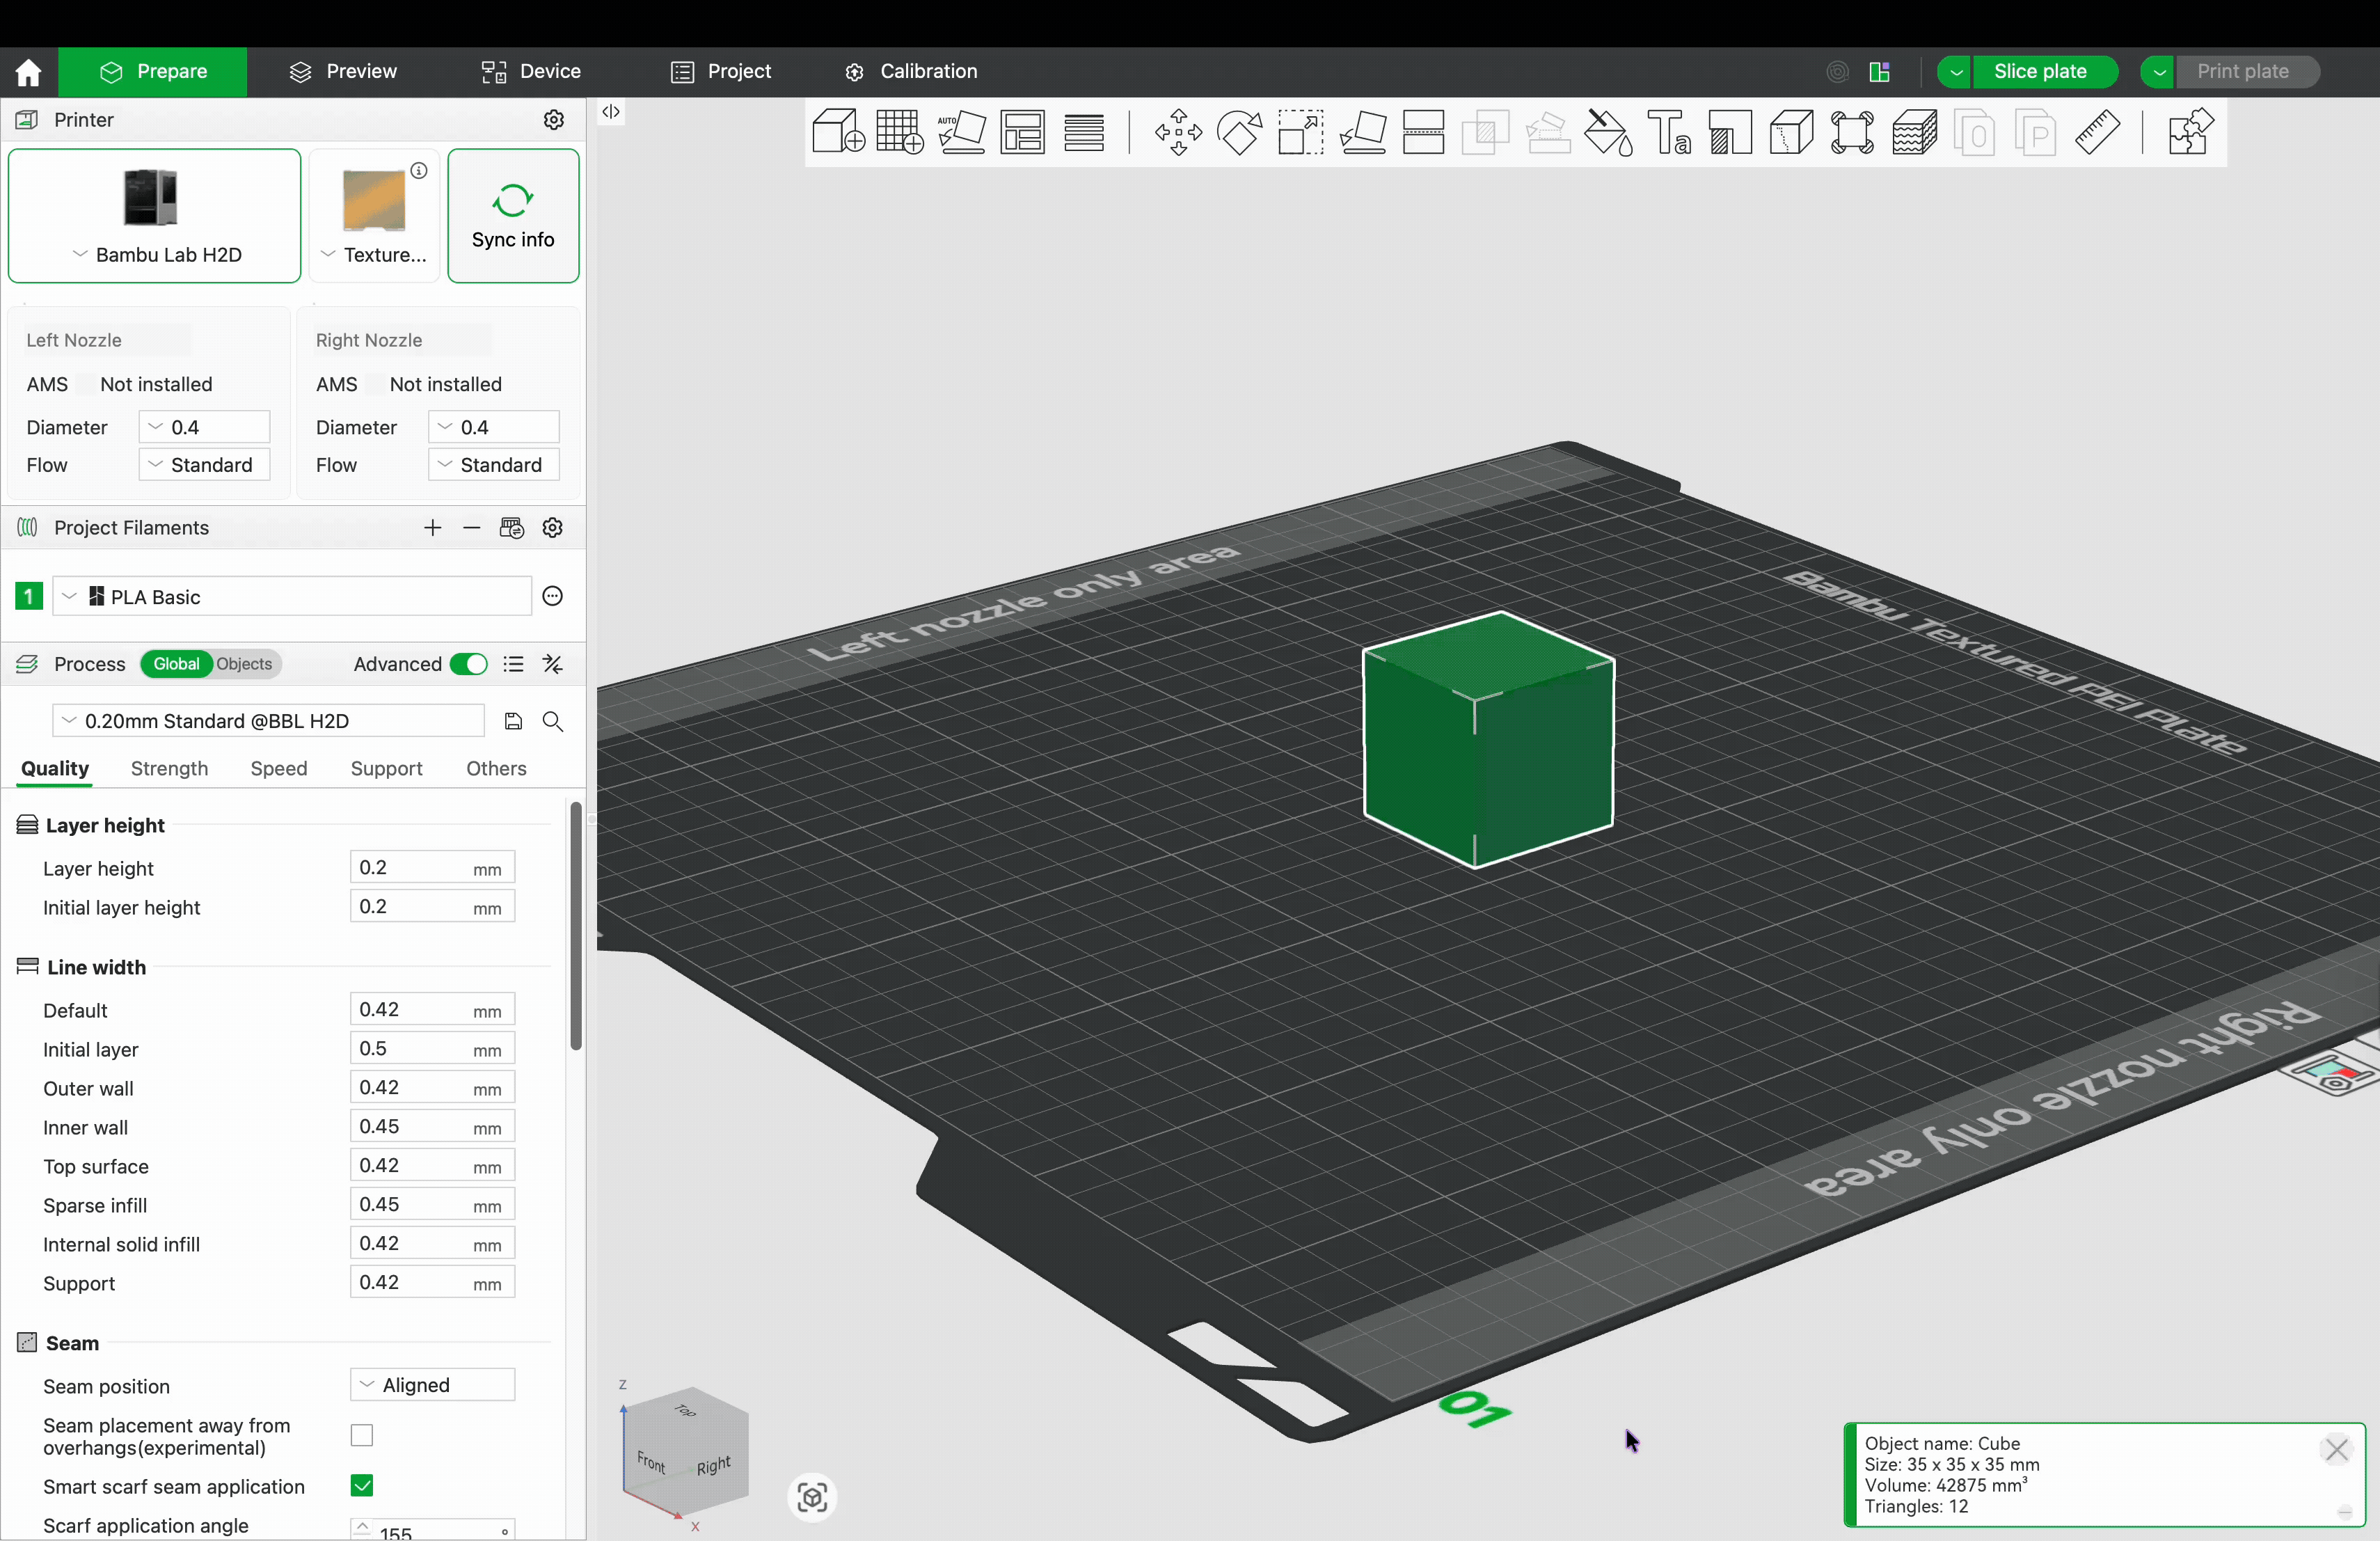The width and height of the screenshot is (2380, 1541).
Task: Open the PLA Basic filament dropdown
Action: pos(290,597)
